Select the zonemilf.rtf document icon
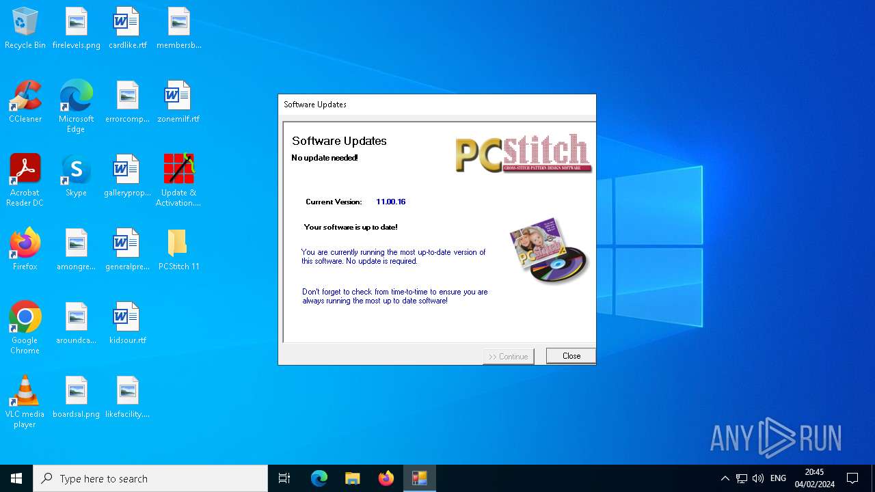The height and width of the screenshot is (492, 875). point(179,102)
